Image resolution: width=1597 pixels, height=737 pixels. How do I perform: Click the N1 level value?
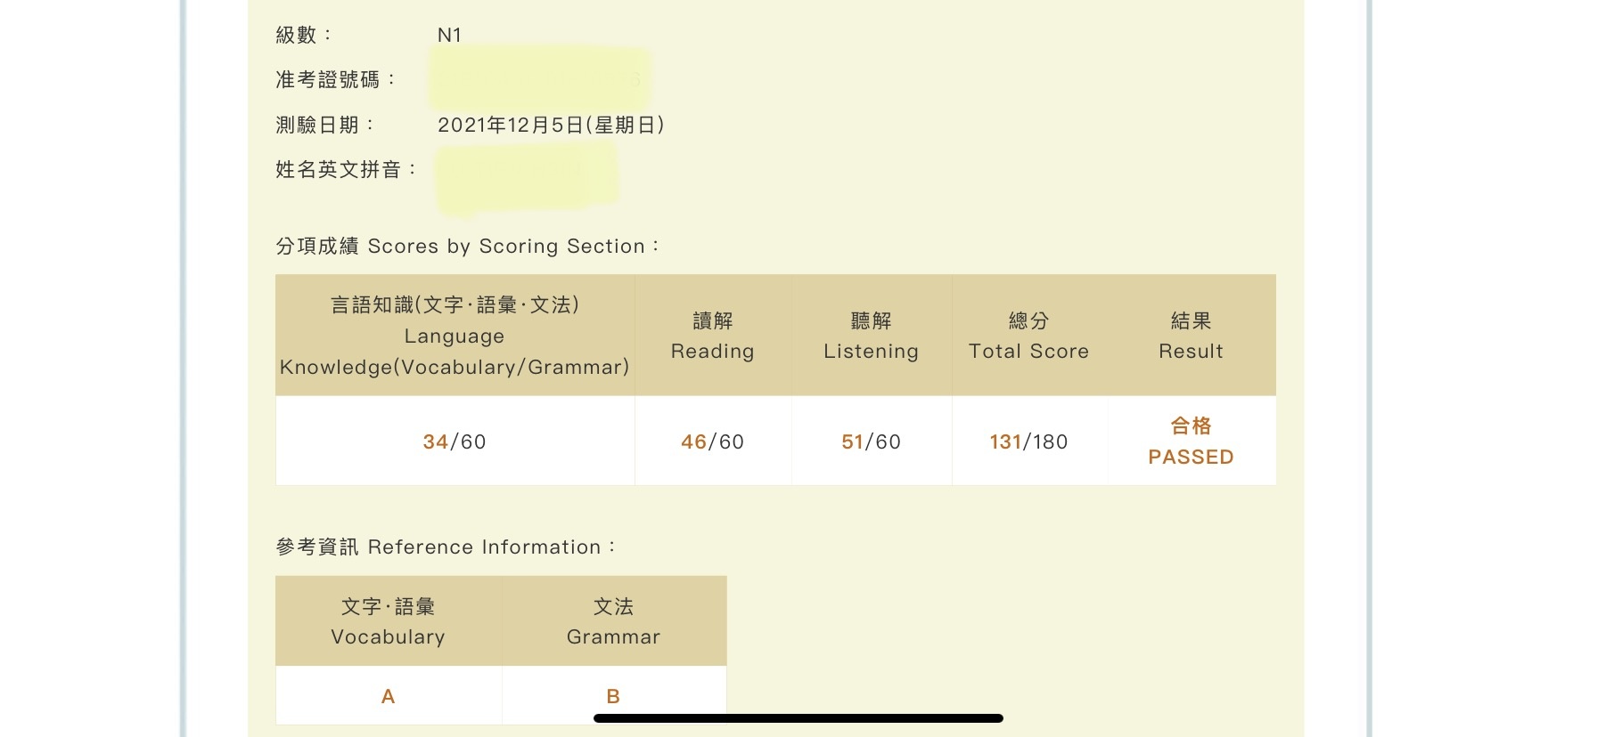click(x=449, y=35)
